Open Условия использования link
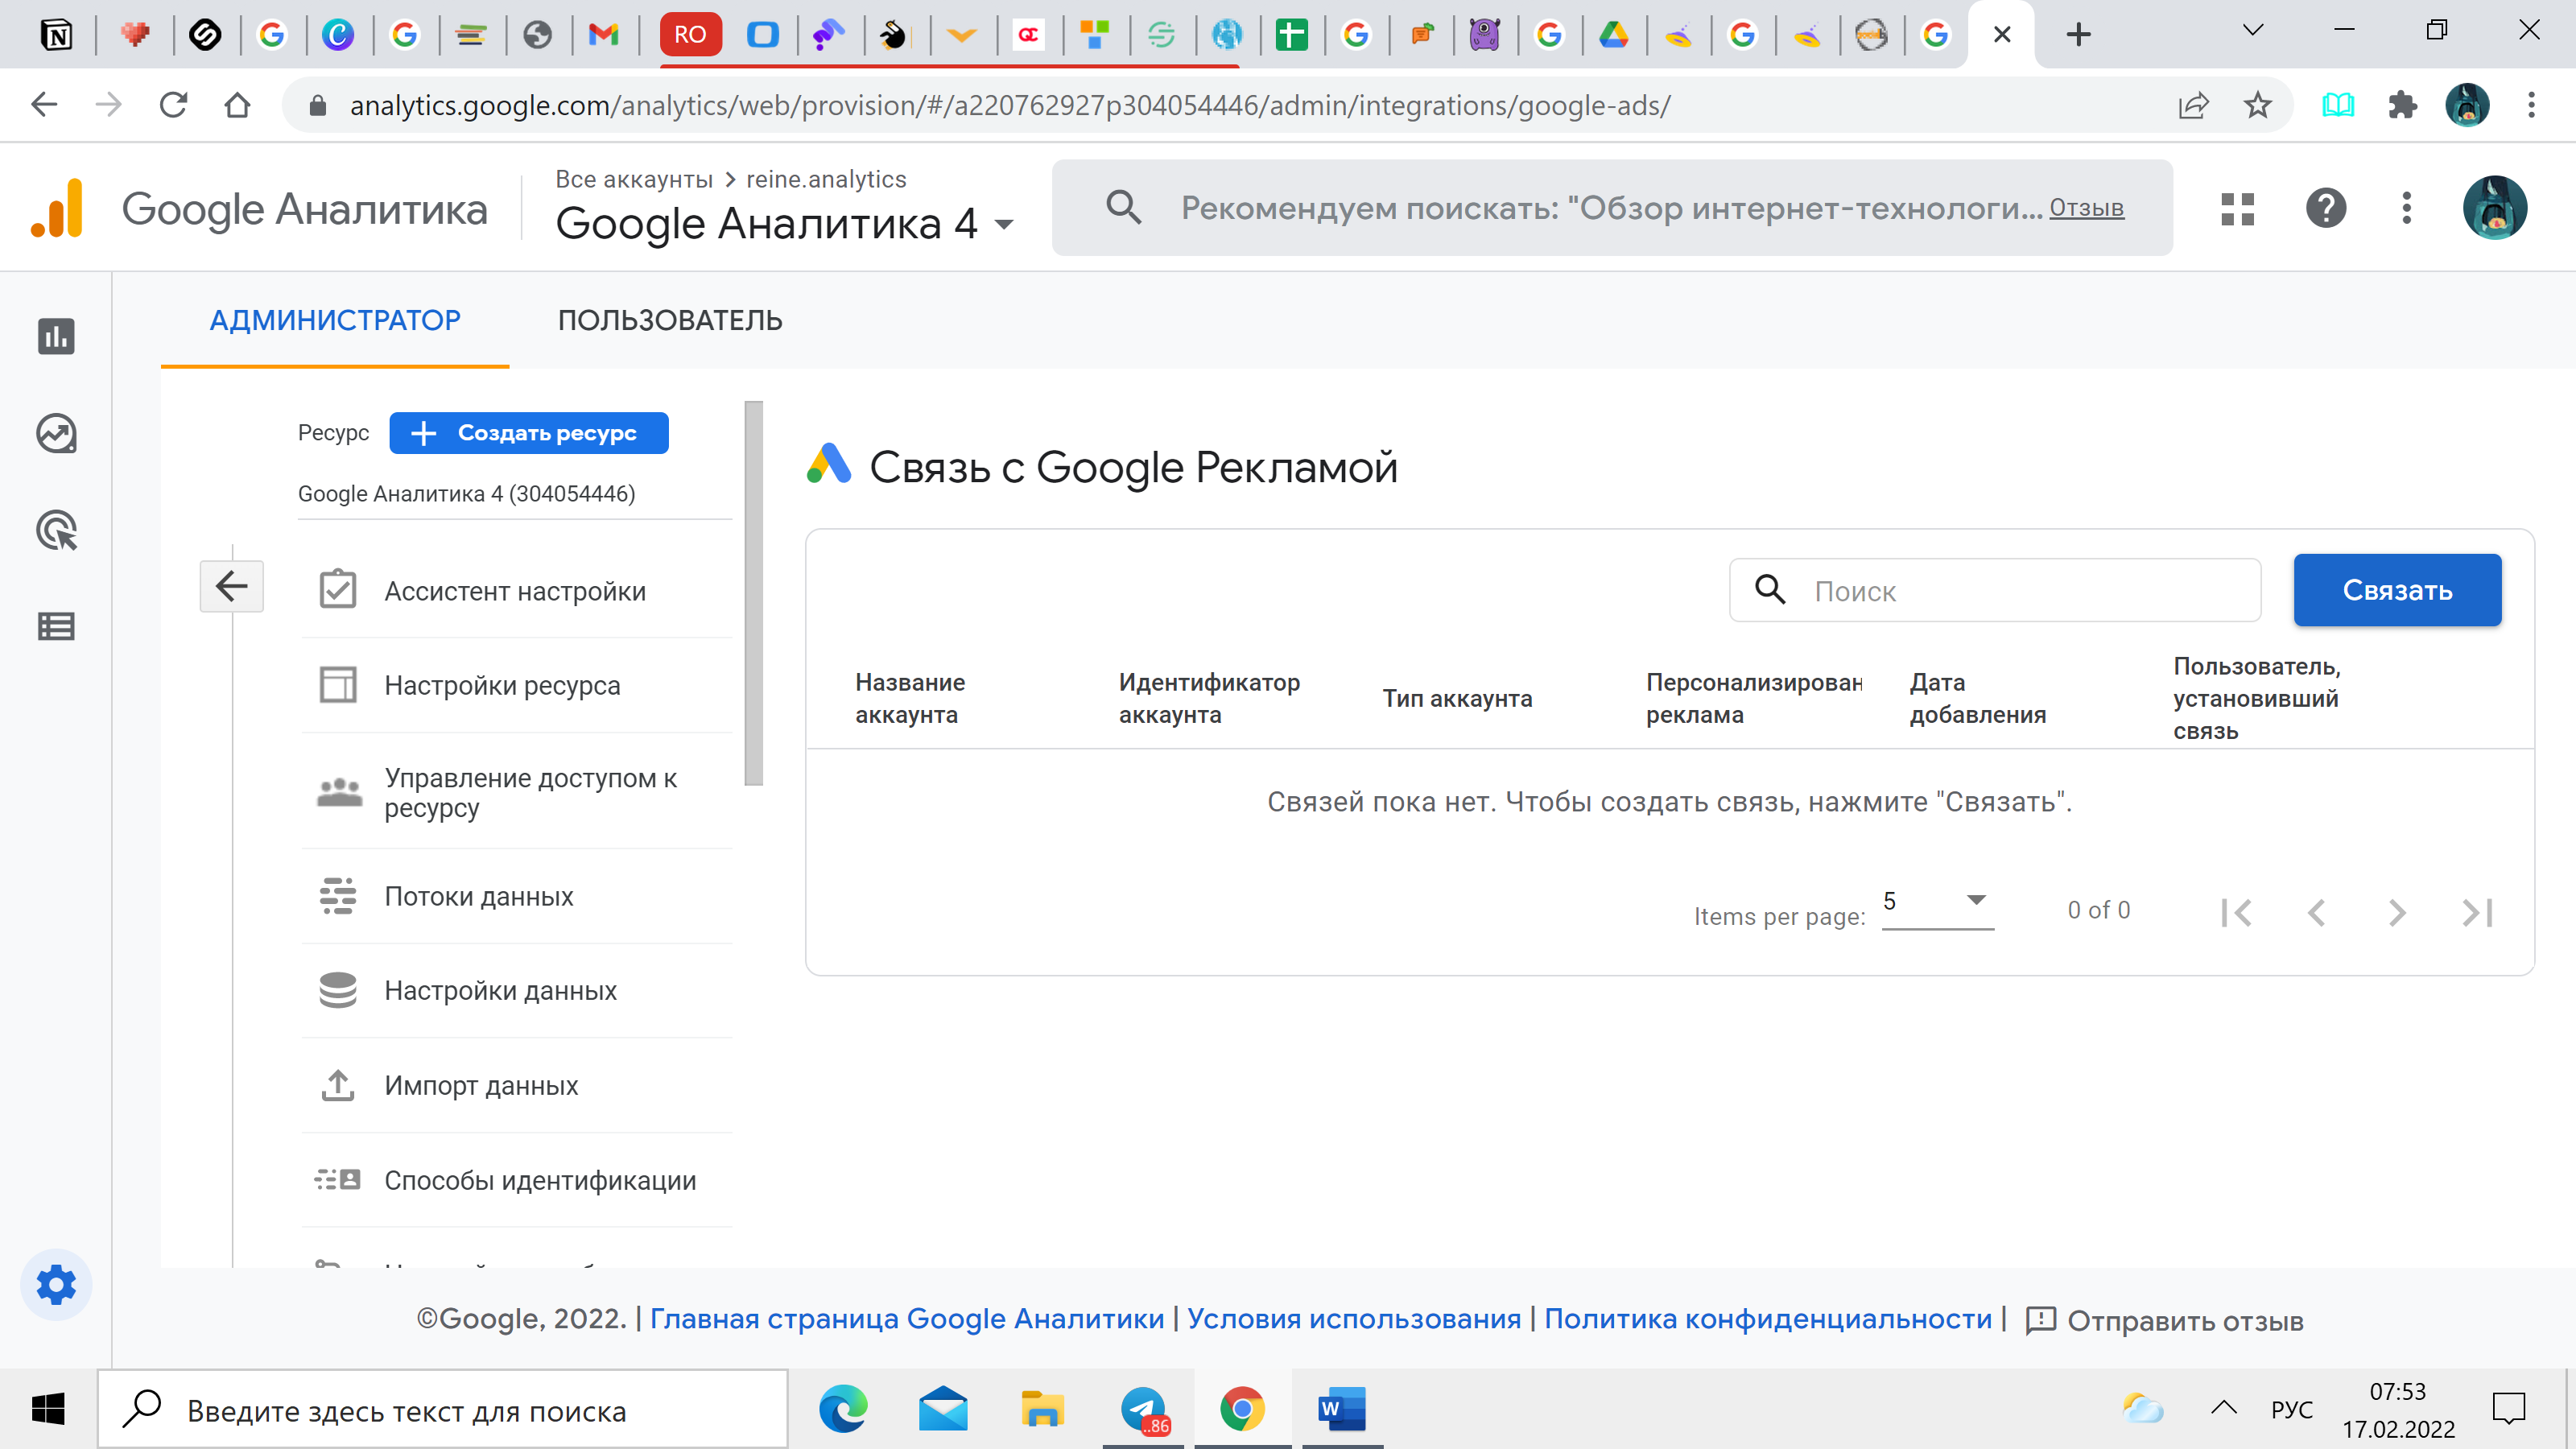Screen dimensions: 2576x1449 [x=1354, y=1319]
